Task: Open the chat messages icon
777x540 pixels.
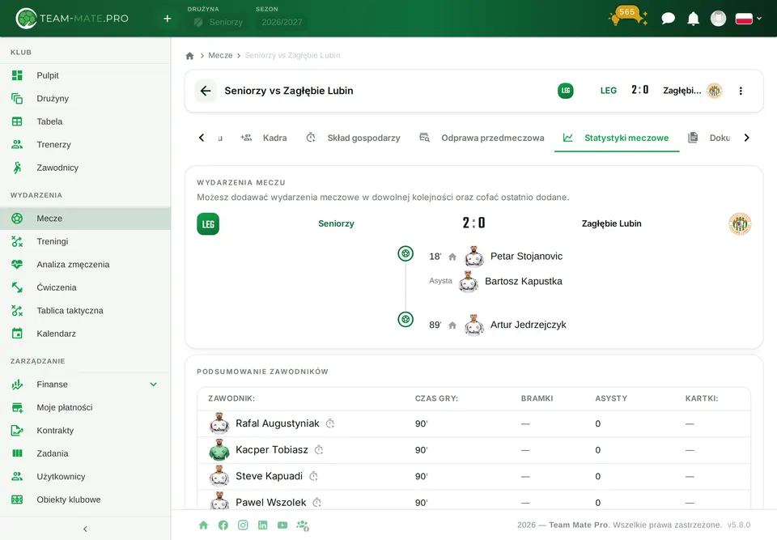Action: click(x=668, y=19)
